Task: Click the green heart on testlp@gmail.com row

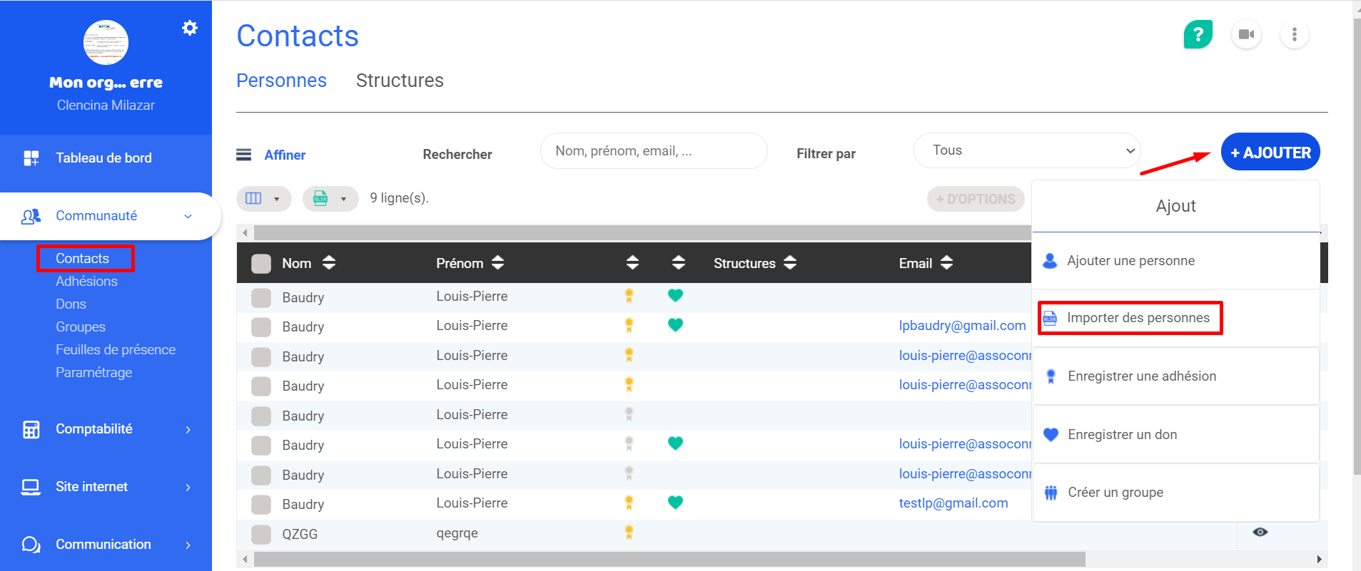Action: [675, 503]
